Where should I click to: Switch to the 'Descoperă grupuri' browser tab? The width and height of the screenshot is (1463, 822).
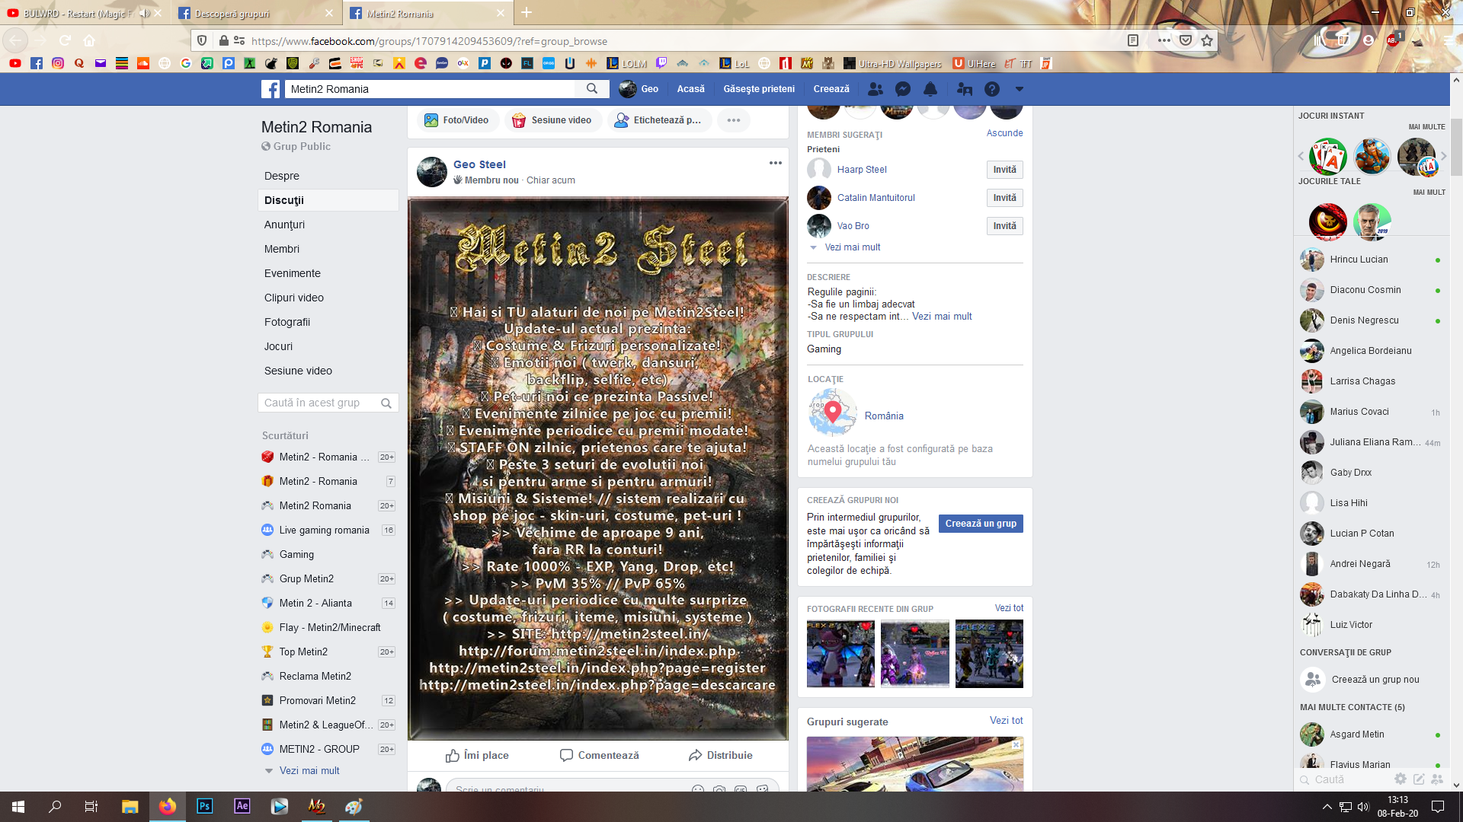255,13
